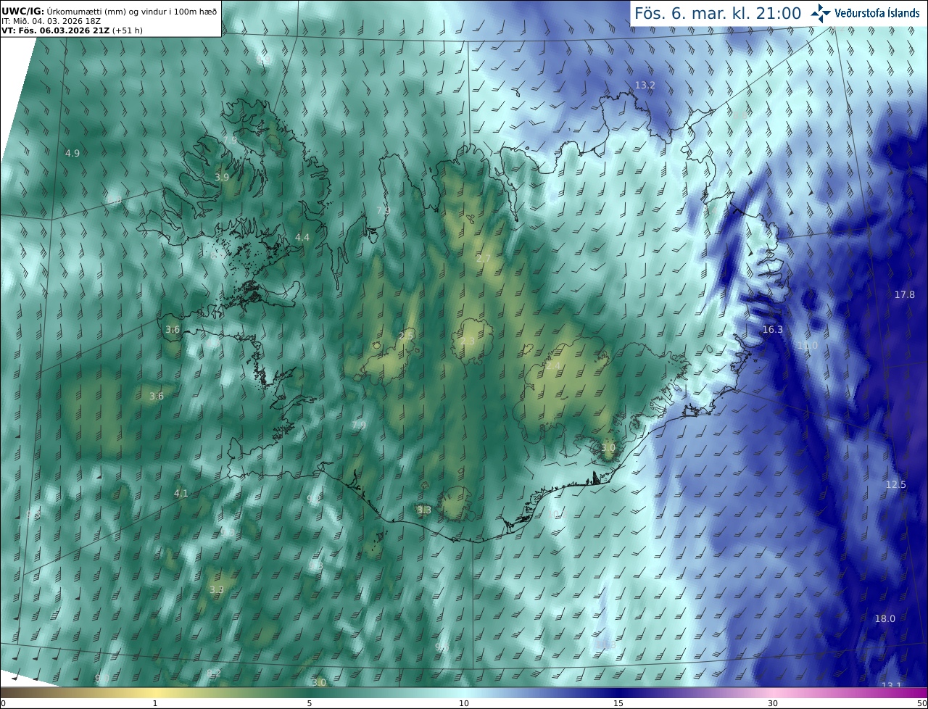Click the color scale's 1 label
The width and height of the screenshot is (928, 709).
click(155, 703)
